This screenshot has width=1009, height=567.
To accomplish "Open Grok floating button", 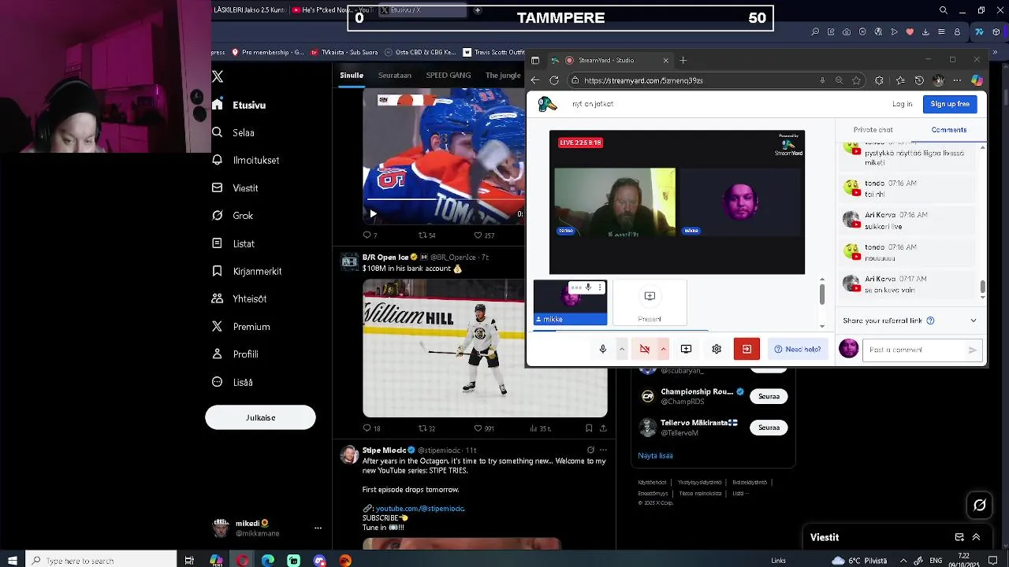I will [x=980, y=506].
